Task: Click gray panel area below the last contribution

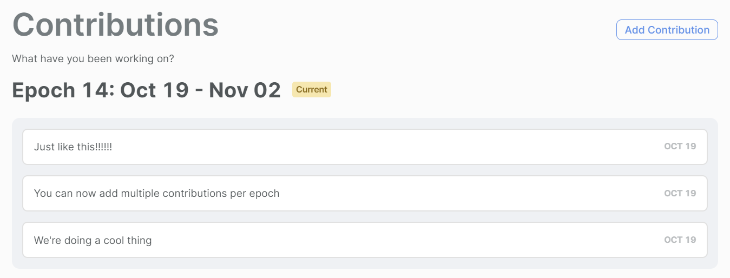Action: (x=365, y=263)
